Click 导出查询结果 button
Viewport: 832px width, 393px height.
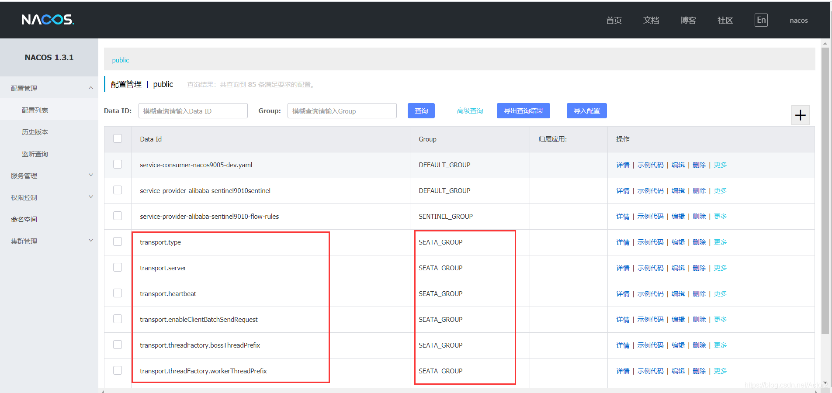[x=523, y=111]
